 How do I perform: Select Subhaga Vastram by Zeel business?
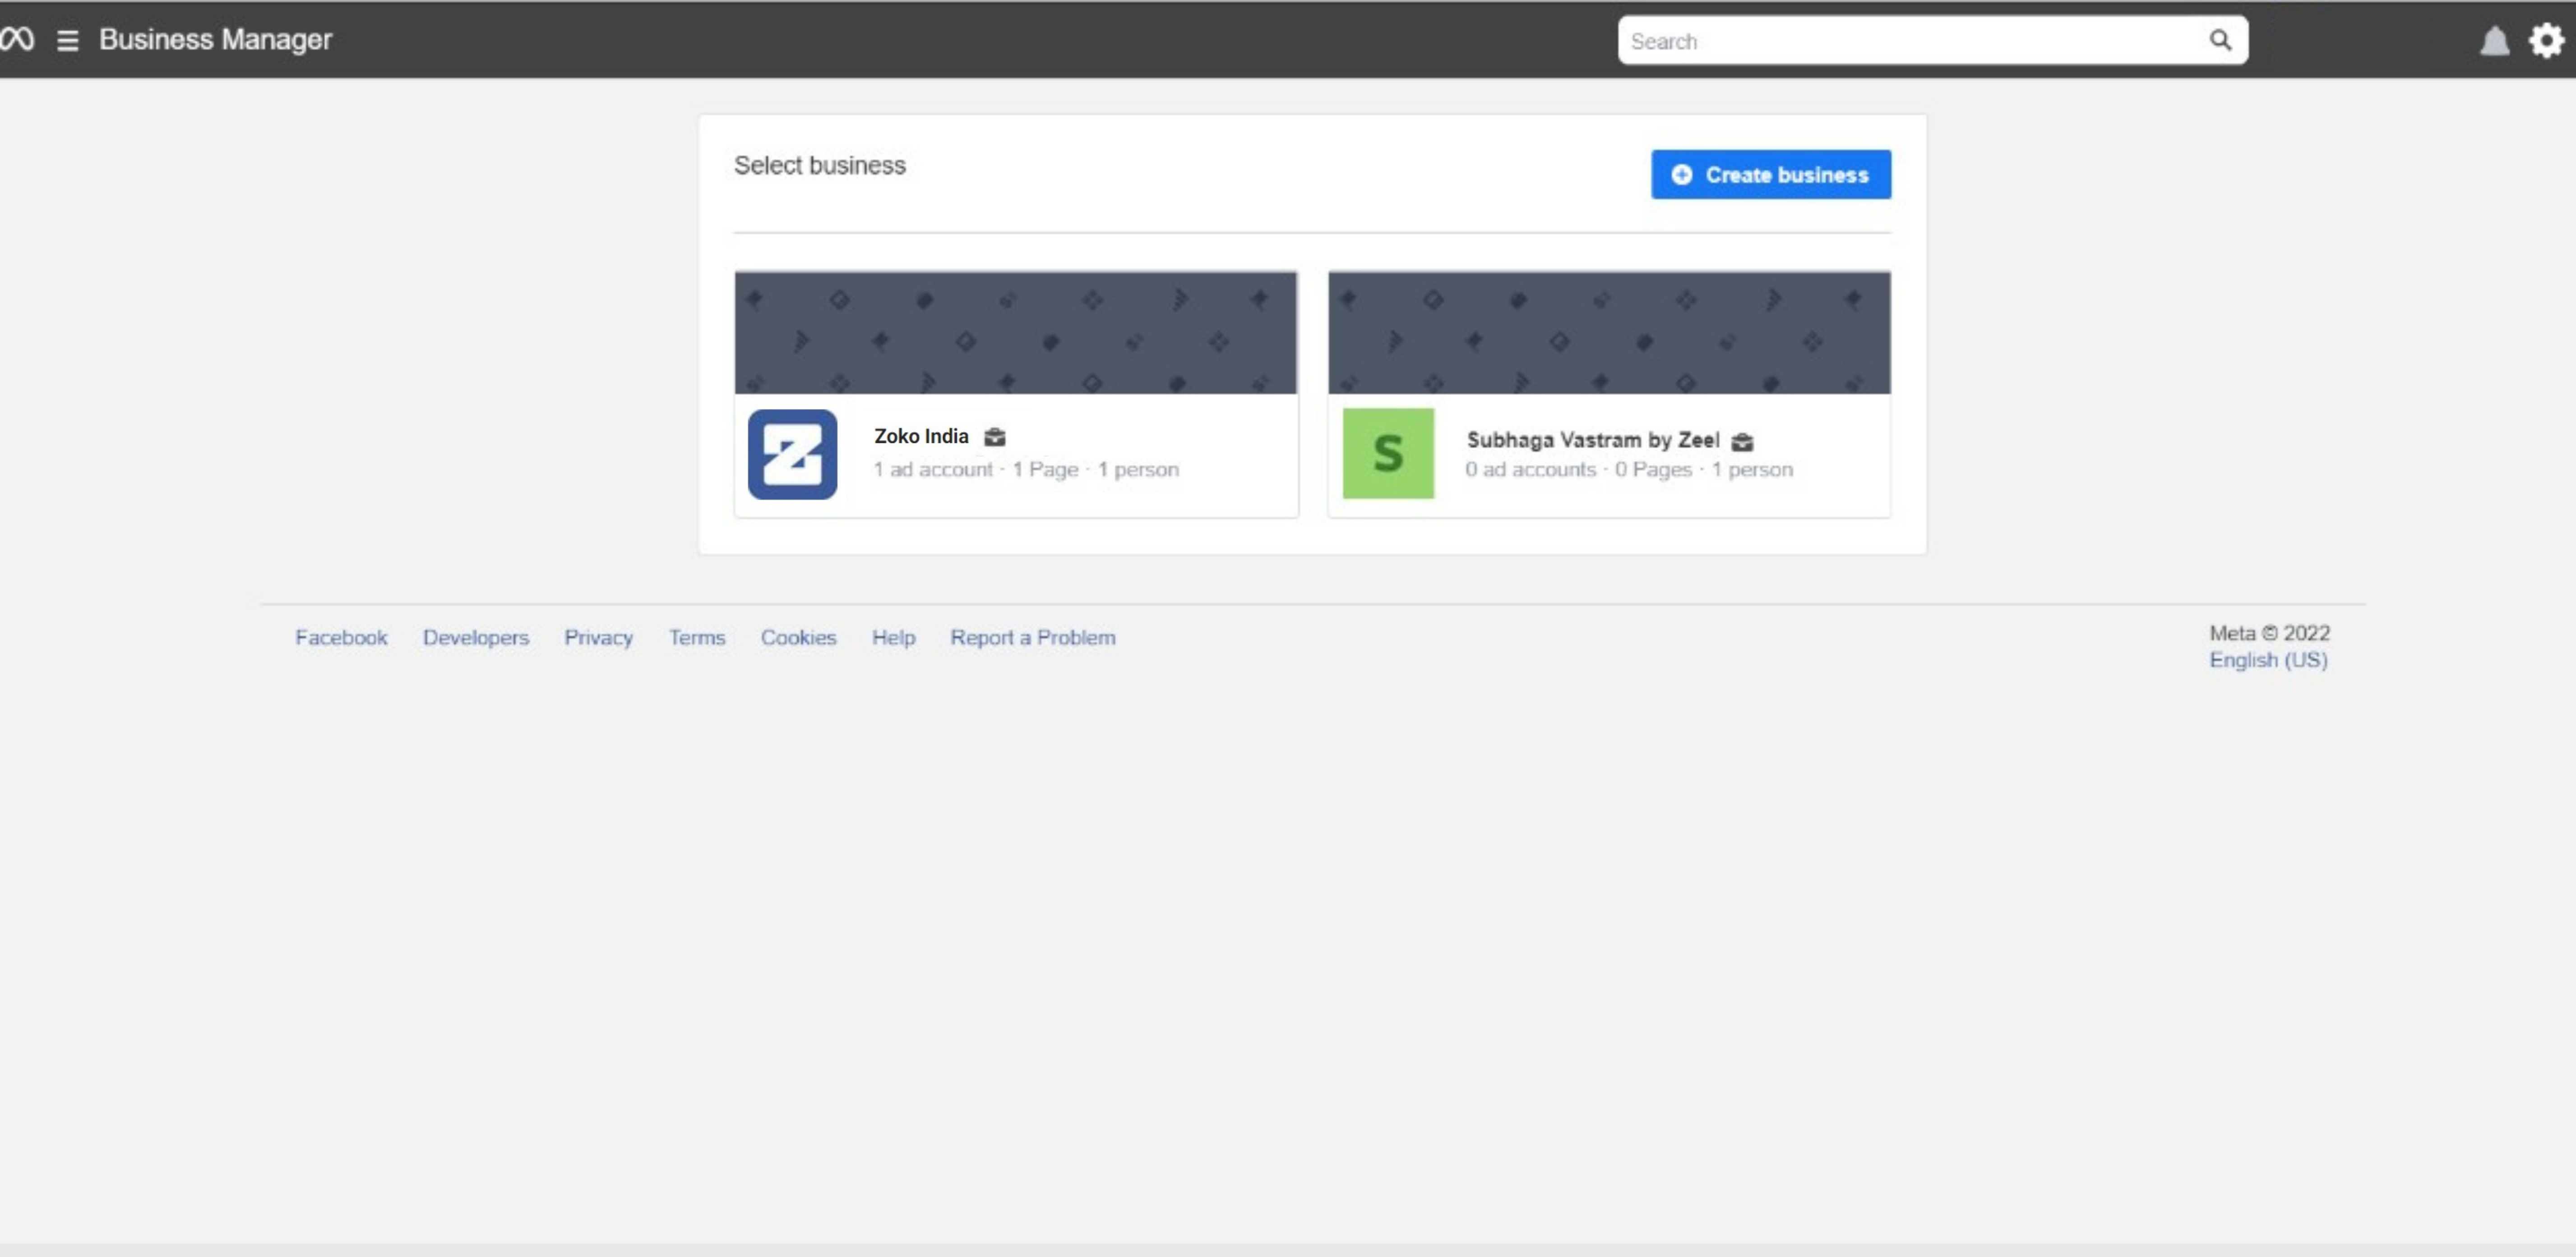point(1592,440)
